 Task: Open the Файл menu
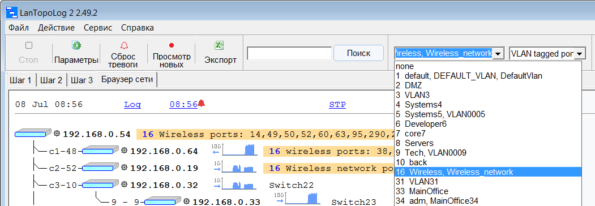19,28
